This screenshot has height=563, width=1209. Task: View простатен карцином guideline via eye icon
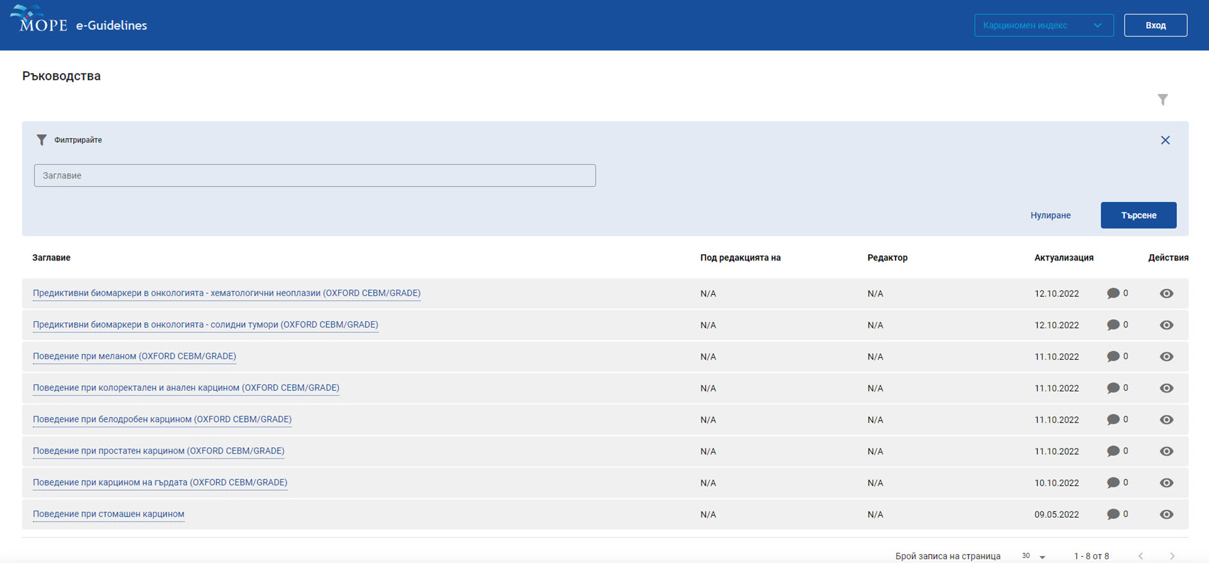click(x=1167, y=451)
